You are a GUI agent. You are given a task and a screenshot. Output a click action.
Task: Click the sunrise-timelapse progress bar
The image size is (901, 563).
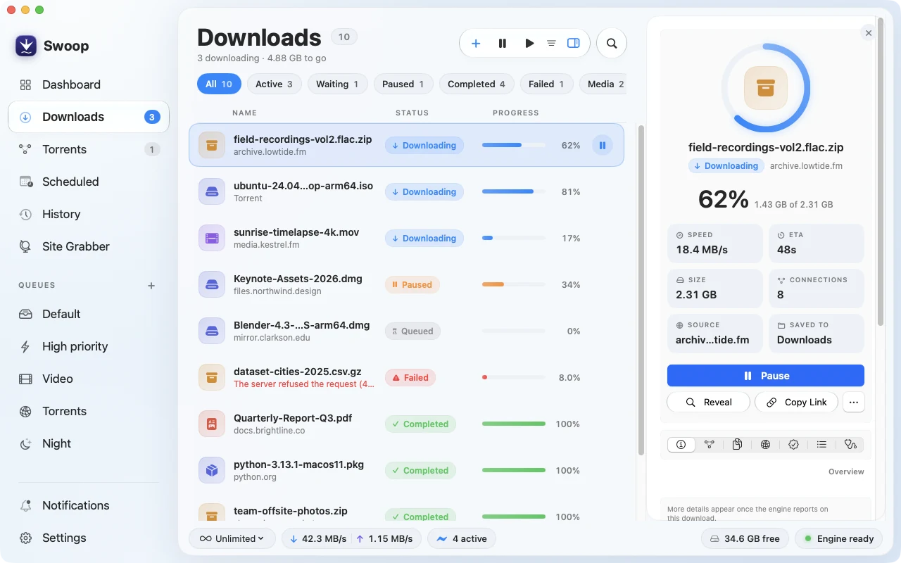(514, 238)
